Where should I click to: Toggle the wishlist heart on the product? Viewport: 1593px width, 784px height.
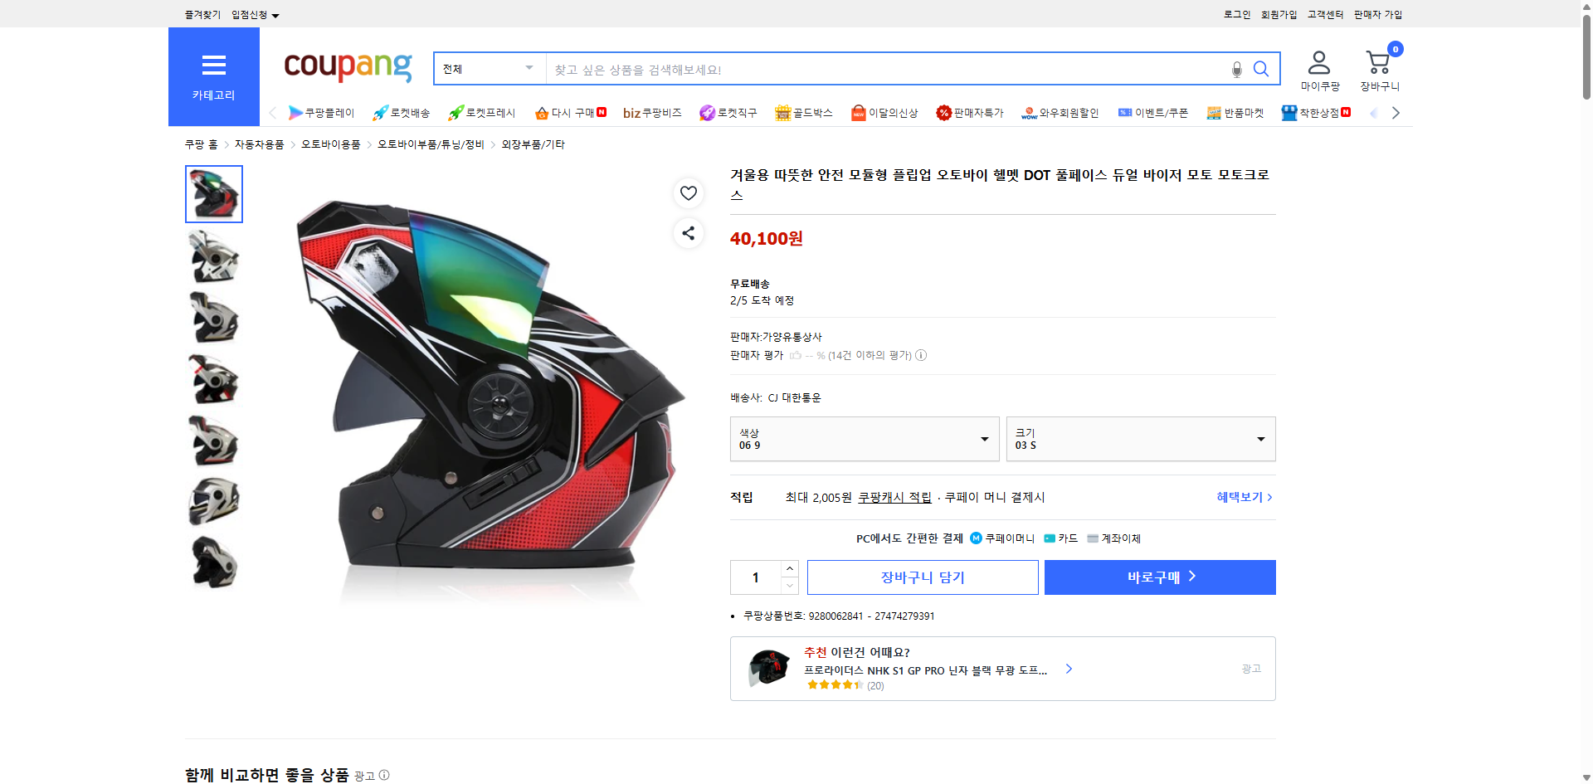tap(688, 192)
